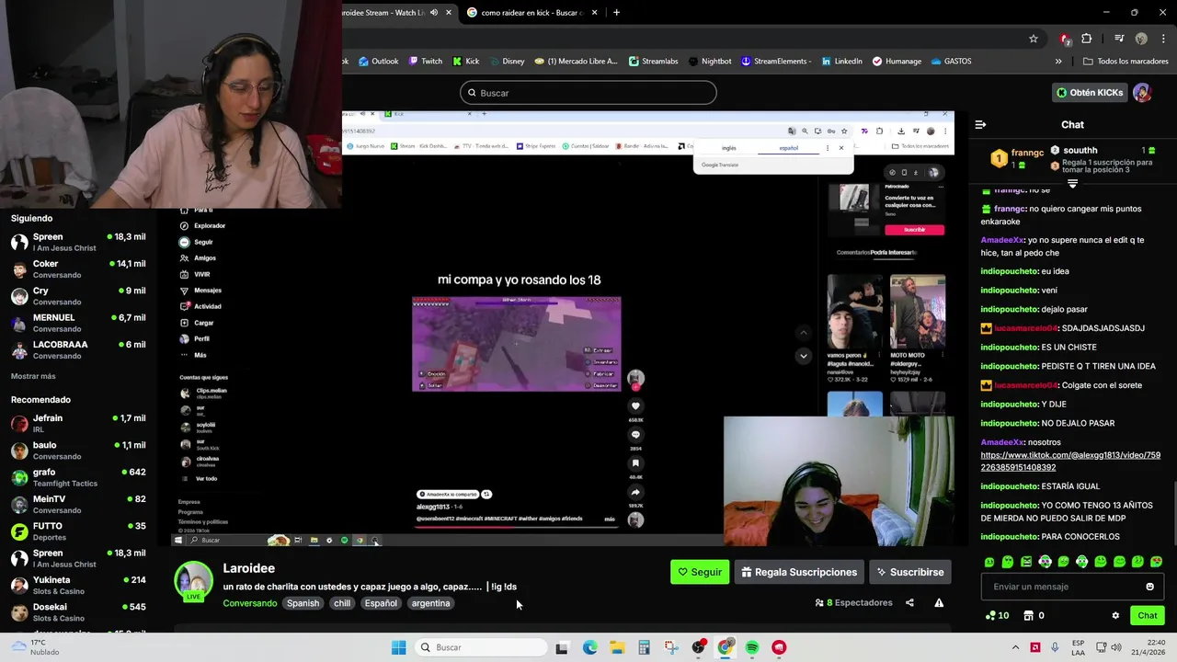
Task: Open the chat shop storefront icon
Action: point(1028,616)
